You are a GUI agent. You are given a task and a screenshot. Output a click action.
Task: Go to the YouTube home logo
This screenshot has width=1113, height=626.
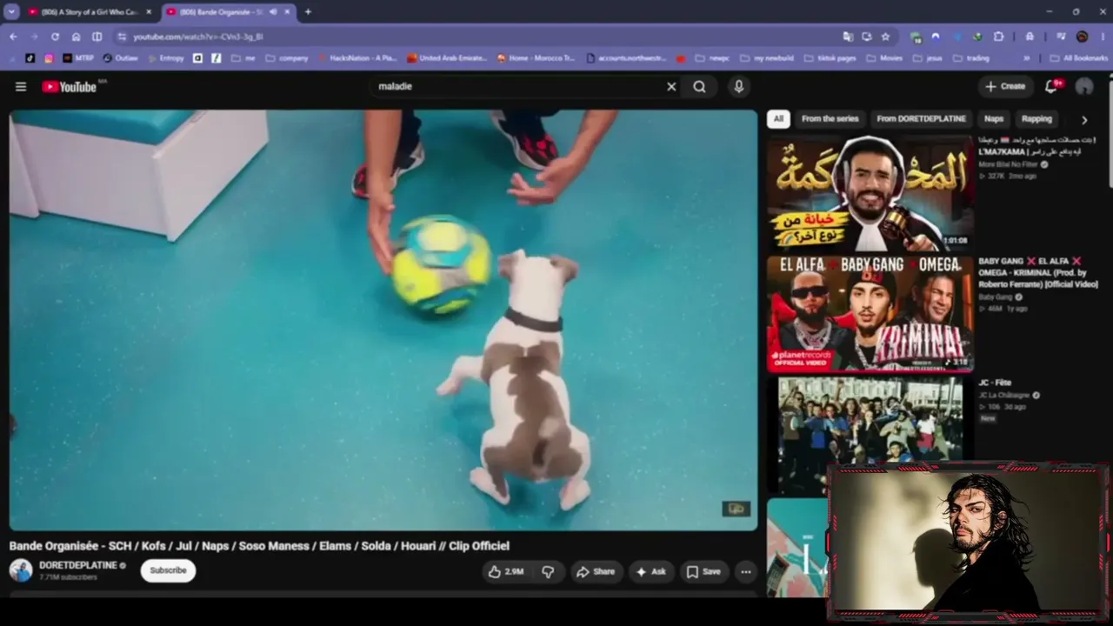(x=70, y=87)
